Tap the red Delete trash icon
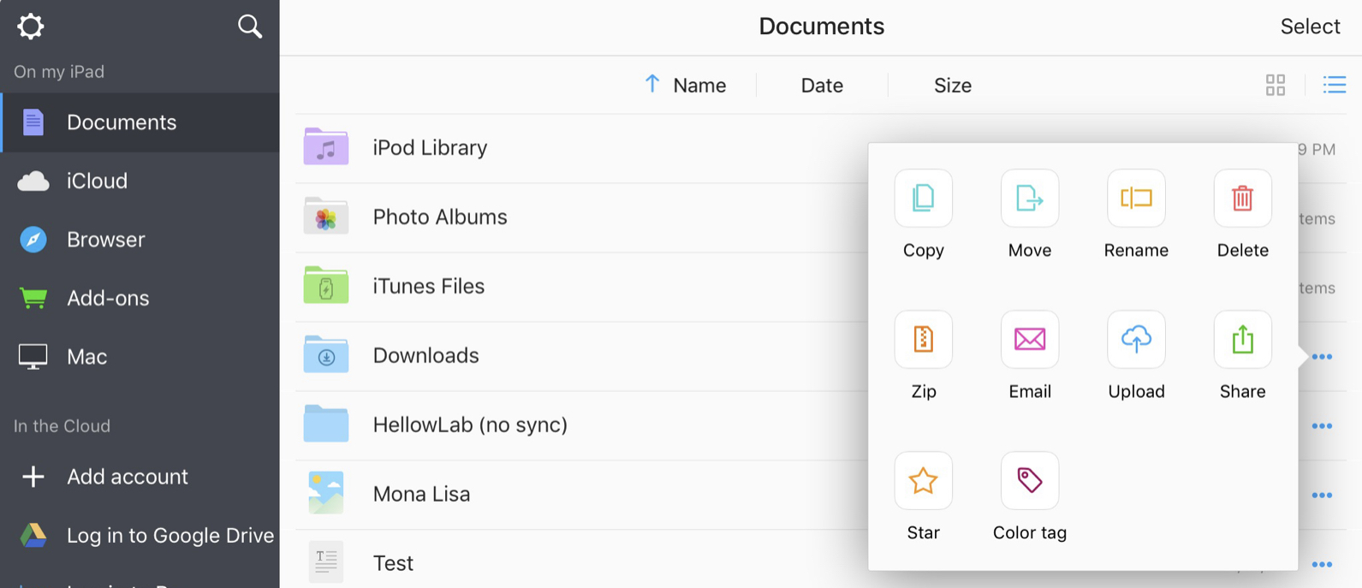The width and height of the screenshot is (1362, 588). click(1242, 199)
